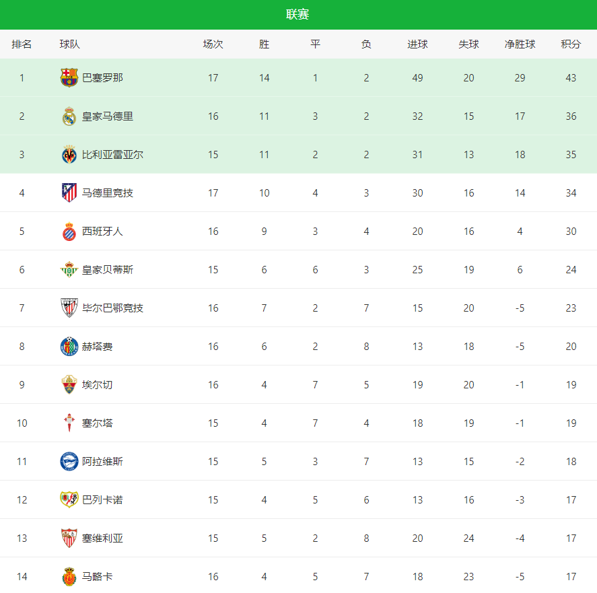This screenshot has width=597, height=593.
Task: Click the Athletic Bilbao crest icon
Action: click(69, 308)
